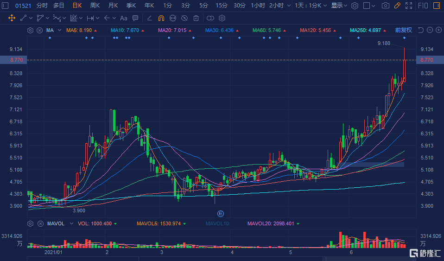The width and height of the screenshot is (444, 261).
Task: Select the text annotation Aa tool
Action: click(x=123, y=19)
